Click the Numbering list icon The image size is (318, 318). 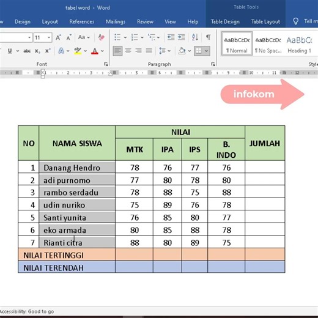(135, 37)
